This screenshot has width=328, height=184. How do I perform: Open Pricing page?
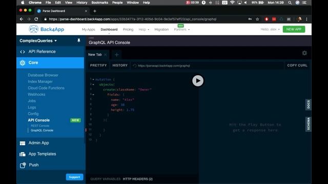coord(128,30)
